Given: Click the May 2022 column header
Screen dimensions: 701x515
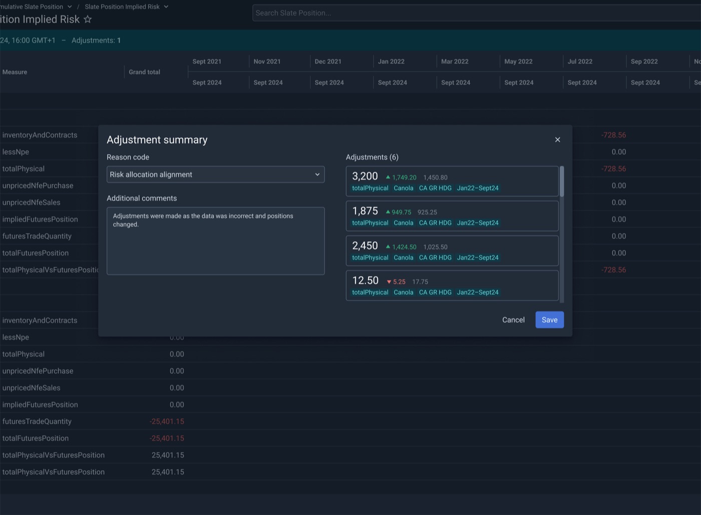Looking at the screenshot, I should [518, 62].
